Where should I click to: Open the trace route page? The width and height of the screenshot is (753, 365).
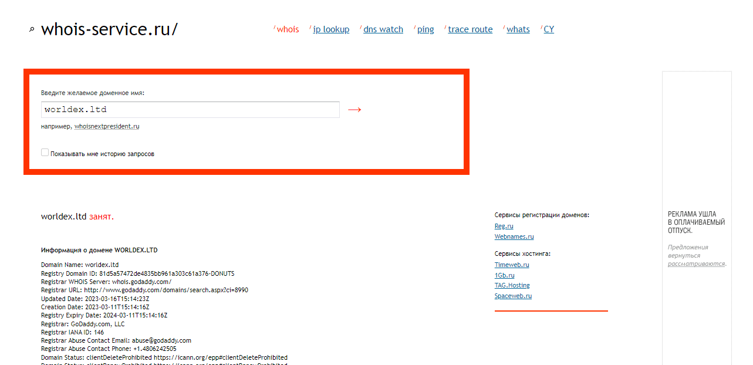pos(470,29)
